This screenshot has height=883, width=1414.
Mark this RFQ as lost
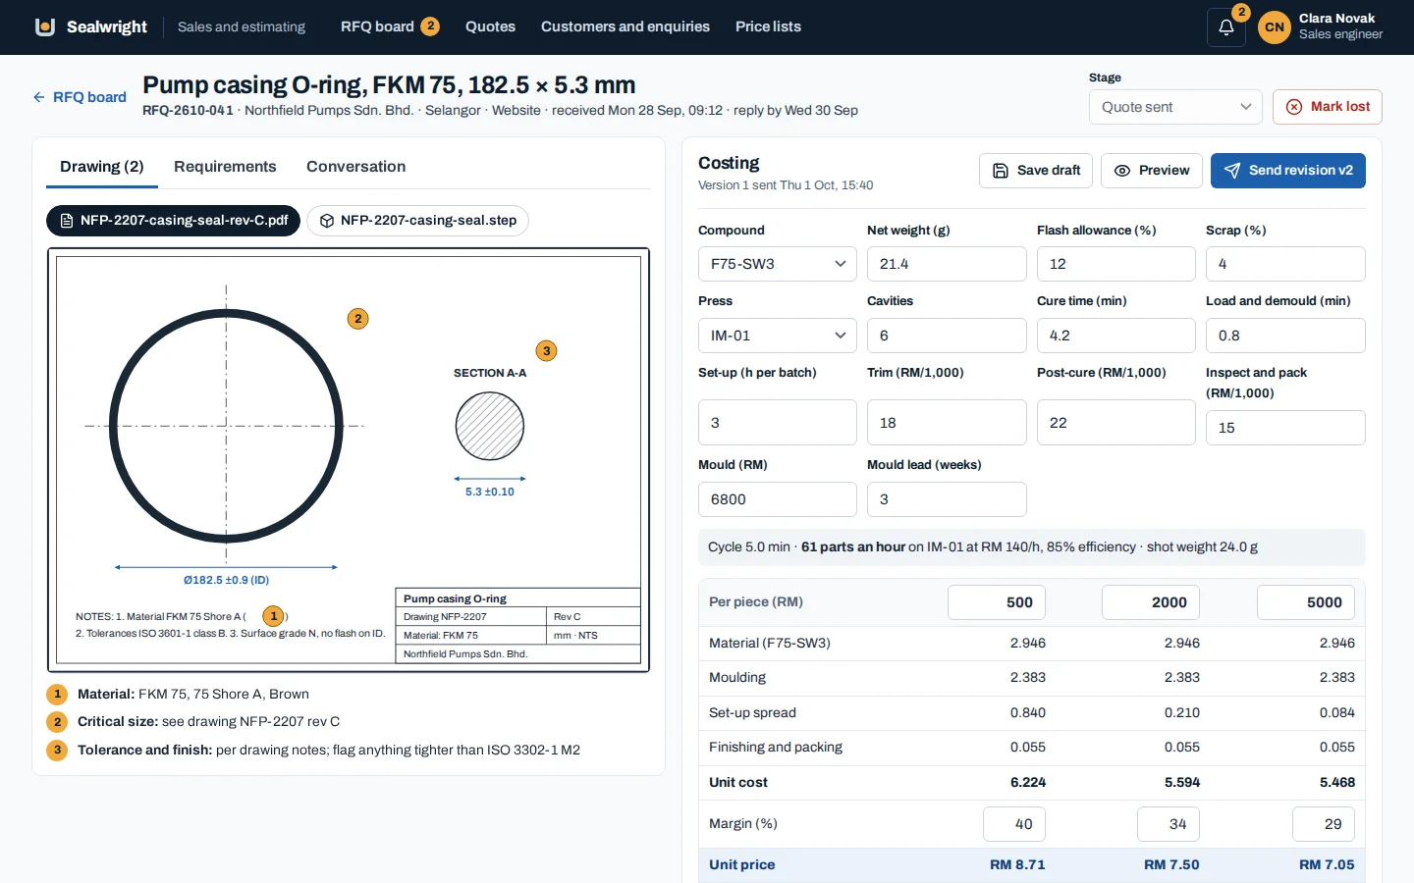(1328, 107)
